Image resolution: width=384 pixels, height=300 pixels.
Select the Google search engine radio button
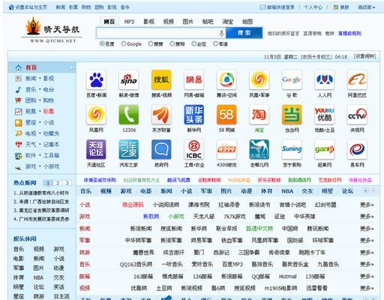click(x=124, y=43)
